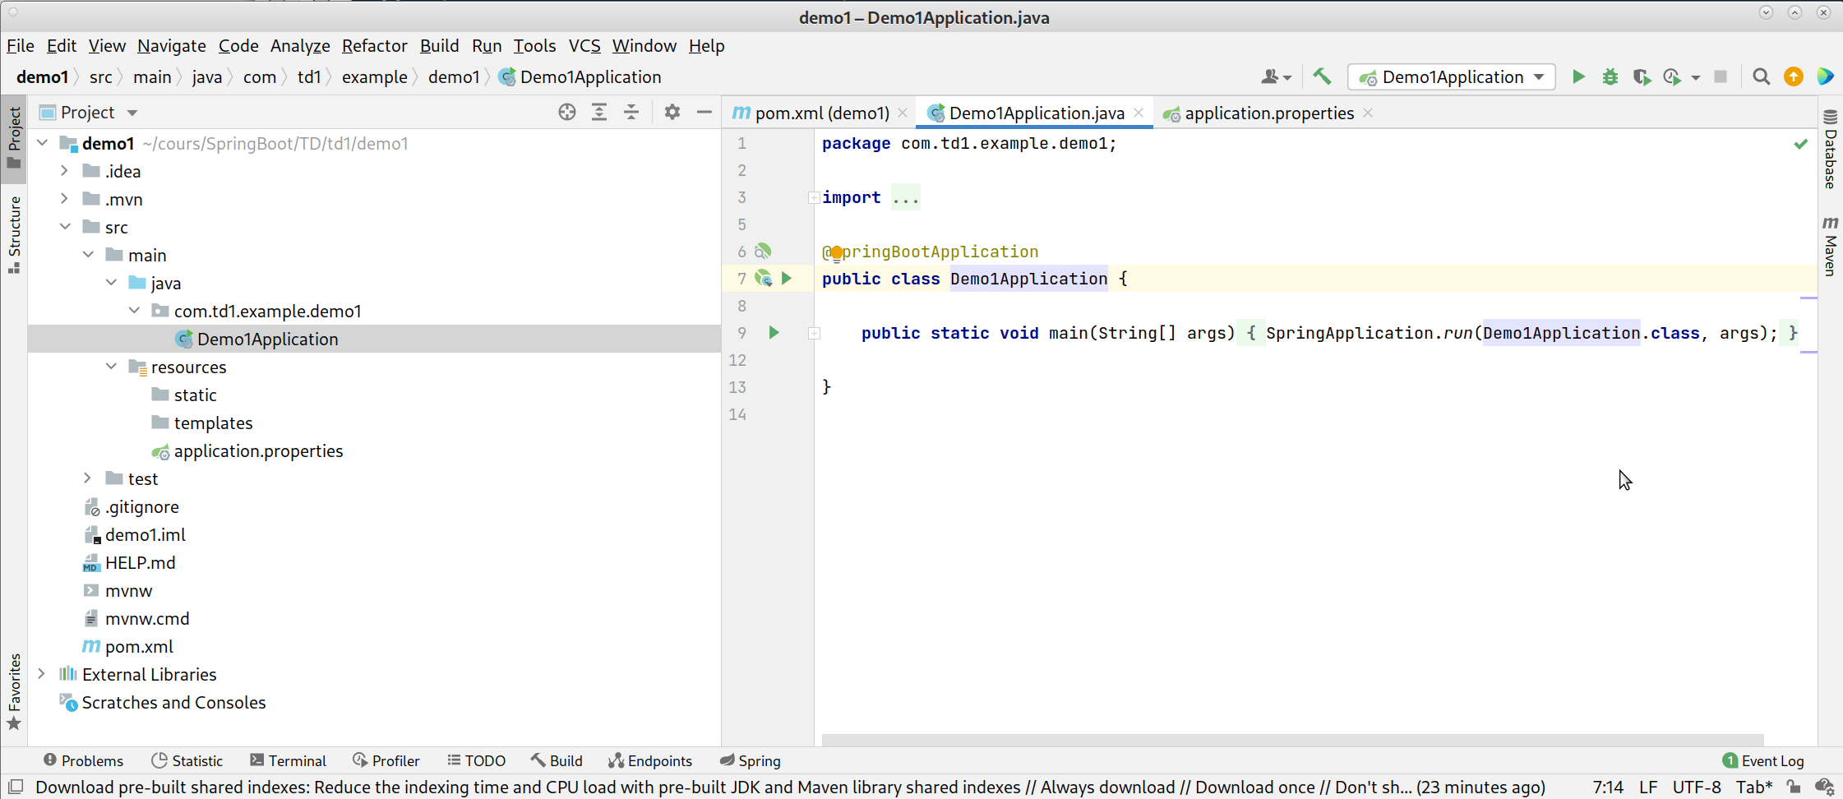This screenshot has width=1843, height=799.
Task: Run main method from line 9 gutter
Action: pos(774,333)
